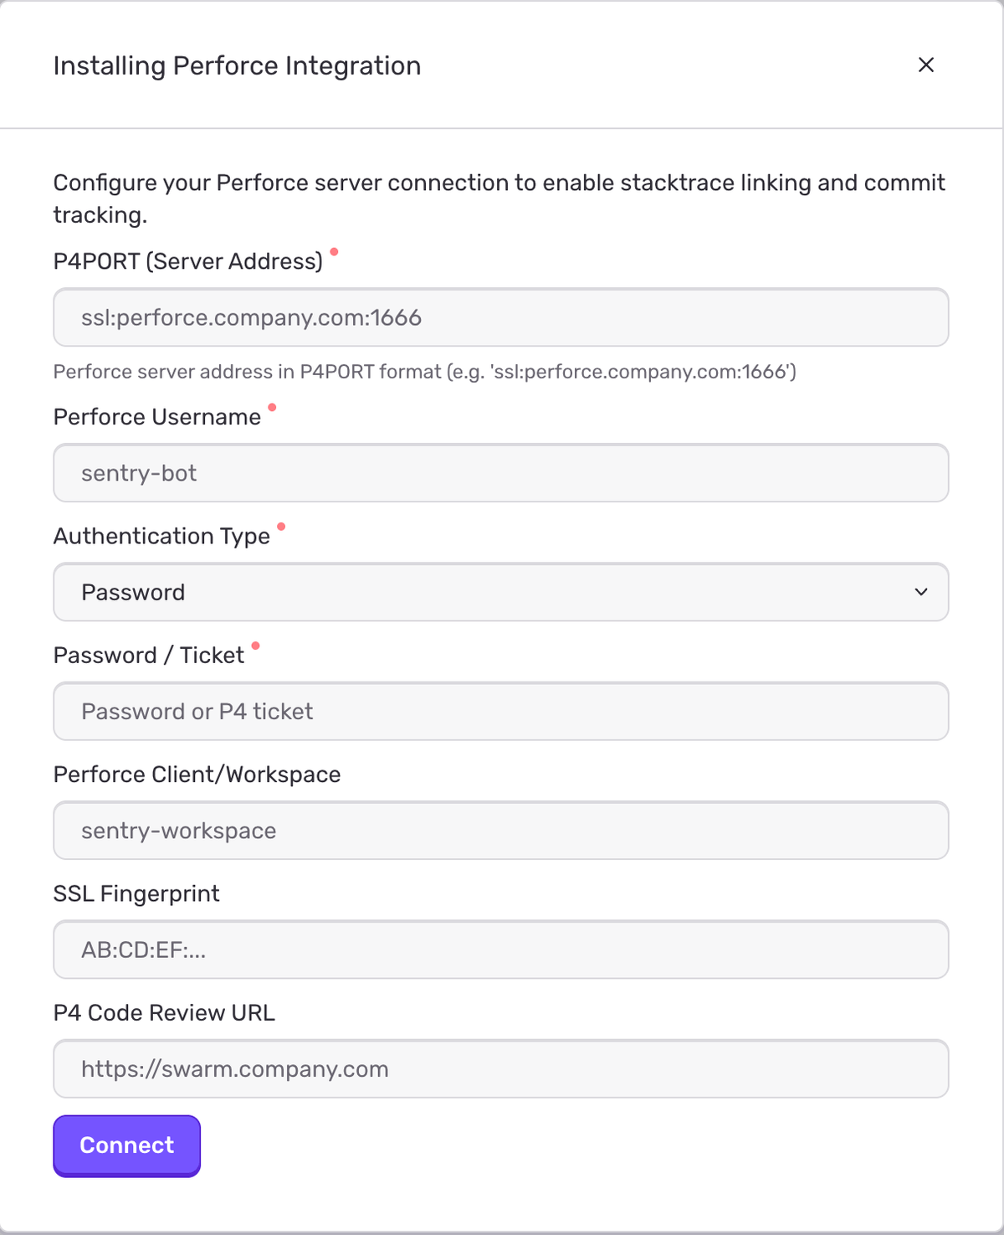Click the ssl:perforce.company.com:1666 placeholder field
Screen dimensions: 1004x1235
500,317
